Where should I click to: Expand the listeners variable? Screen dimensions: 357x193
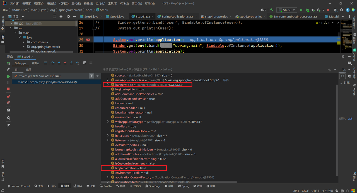click(x=108, y=140)
